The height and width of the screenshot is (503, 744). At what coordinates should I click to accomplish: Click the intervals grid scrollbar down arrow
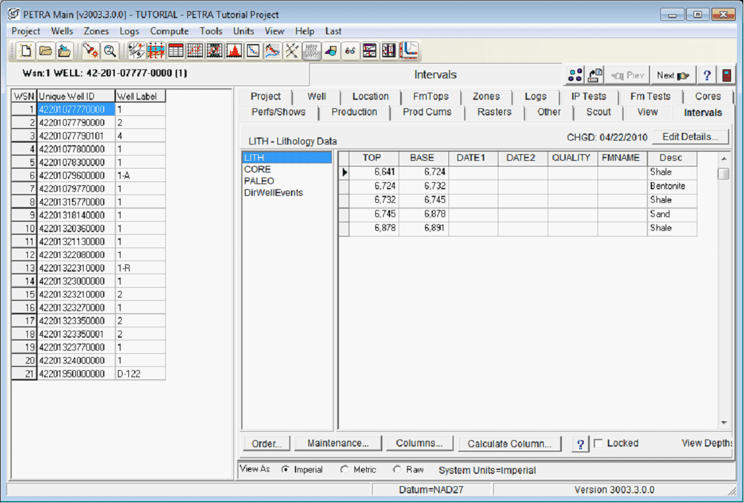(724, 423)
